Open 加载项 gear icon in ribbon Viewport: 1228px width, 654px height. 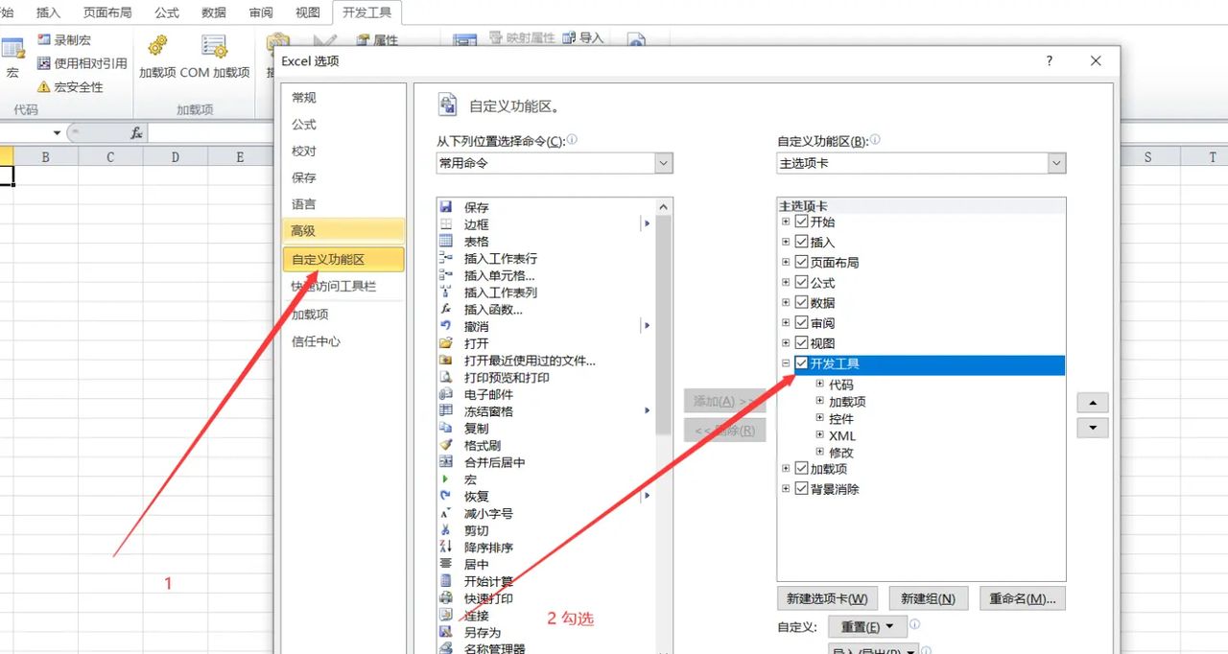tap(157, 45)
